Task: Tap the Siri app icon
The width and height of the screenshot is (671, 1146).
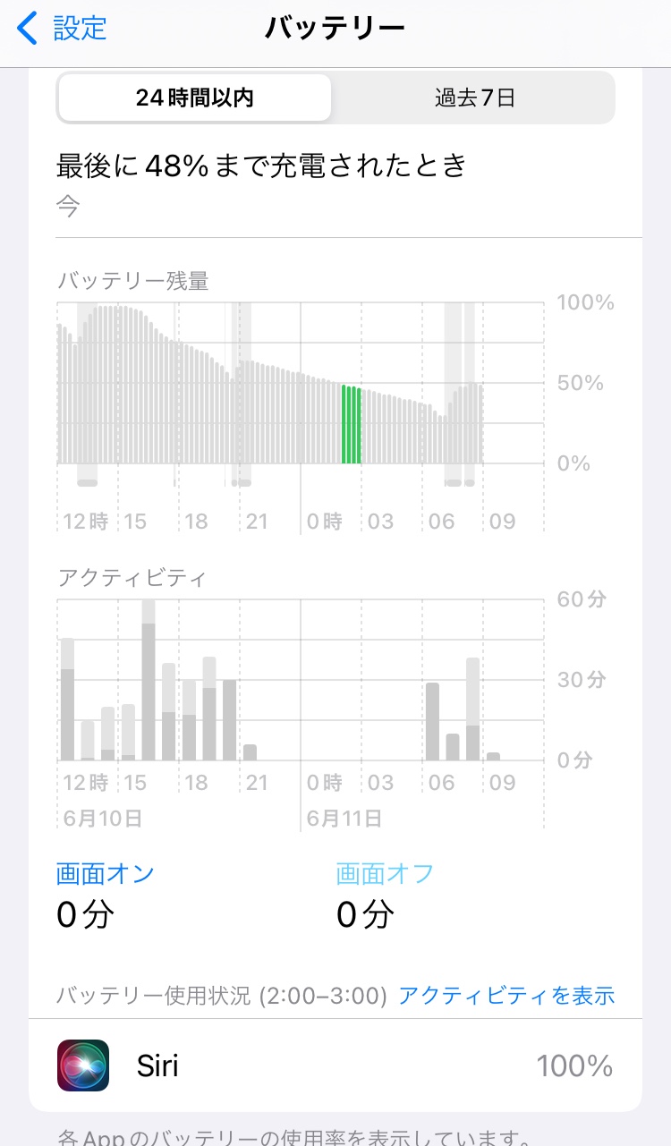Action: pyautogui.click(x=83, y=1065)
